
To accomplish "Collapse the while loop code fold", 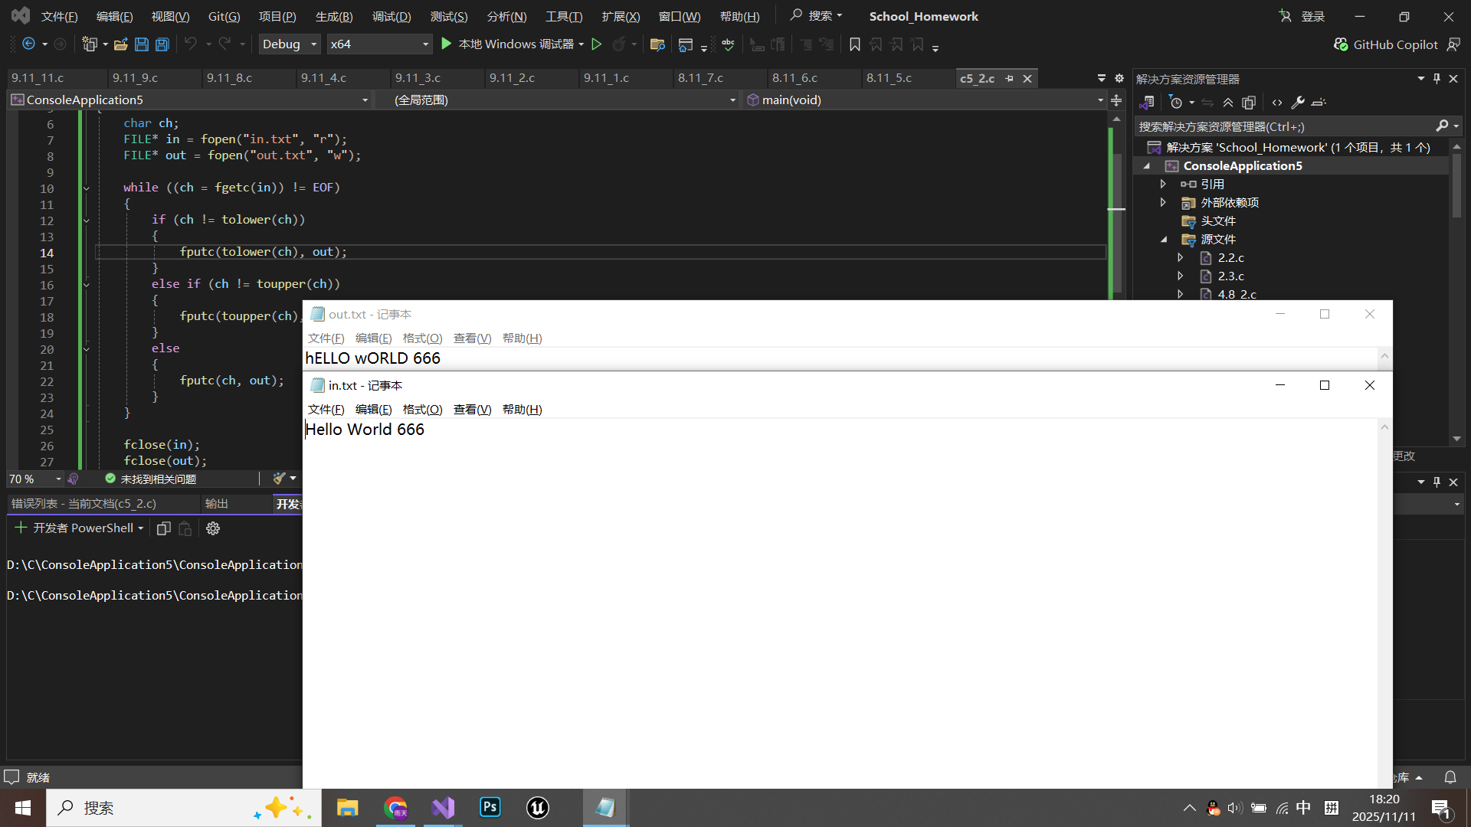I will [x=86, y=188].
